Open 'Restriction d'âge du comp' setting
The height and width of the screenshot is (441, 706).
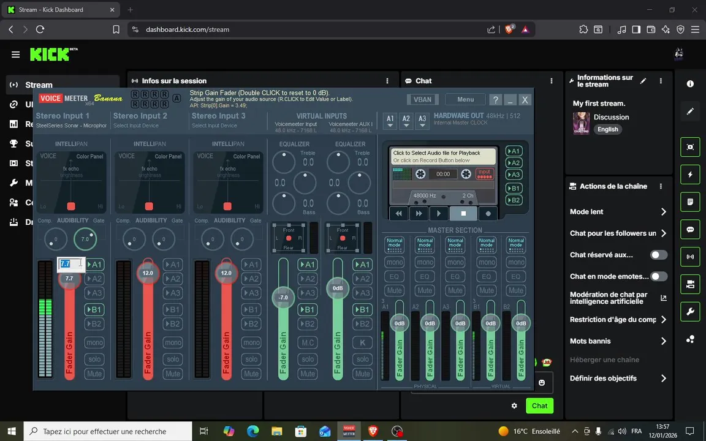(618, 320)
